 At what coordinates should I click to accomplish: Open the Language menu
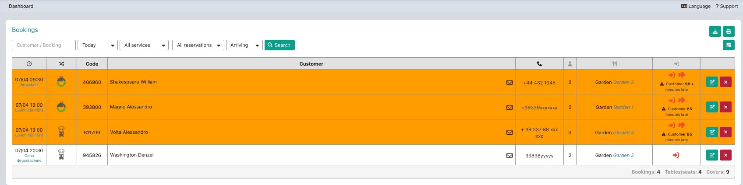click(696, 6)
